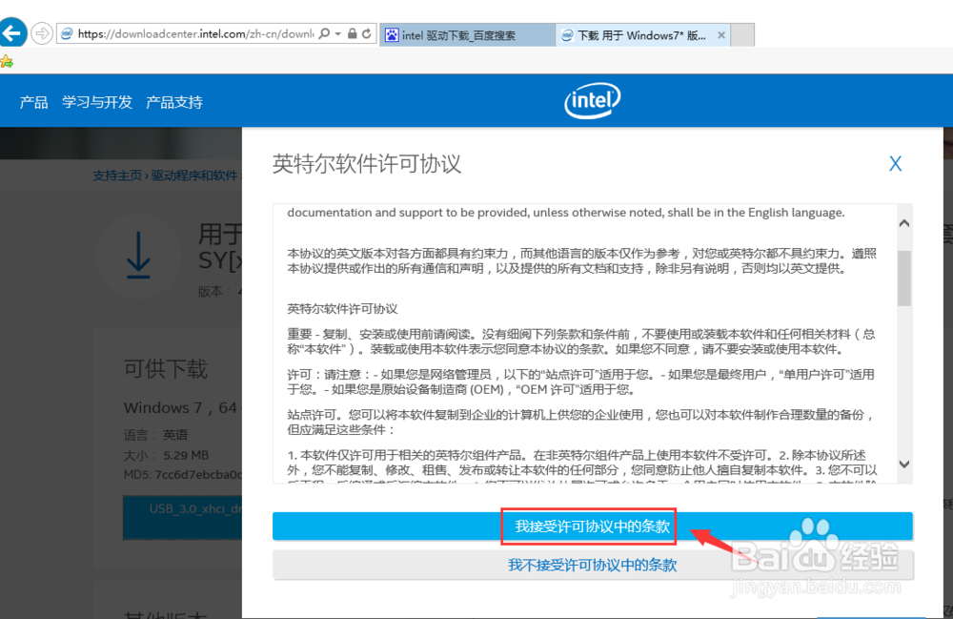The height and width of the screenshot is (619, 953).
Task: Click the 英特尔软件许可协议 dialog heading
Action: 367,164
